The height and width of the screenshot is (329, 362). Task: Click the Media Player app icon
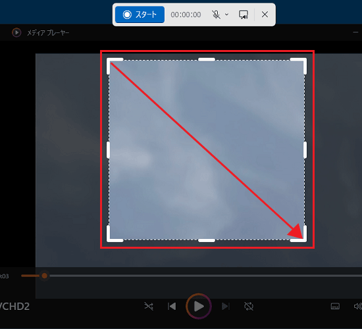16,32
